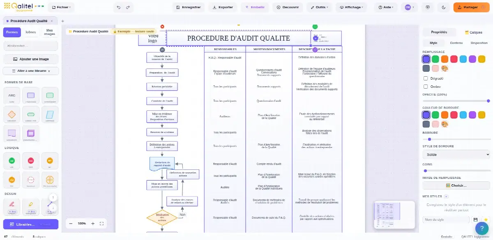Switch to the Mes images tab
This screenshot has width=493, height=240.
pyautogui.click(x=50, y=32)
